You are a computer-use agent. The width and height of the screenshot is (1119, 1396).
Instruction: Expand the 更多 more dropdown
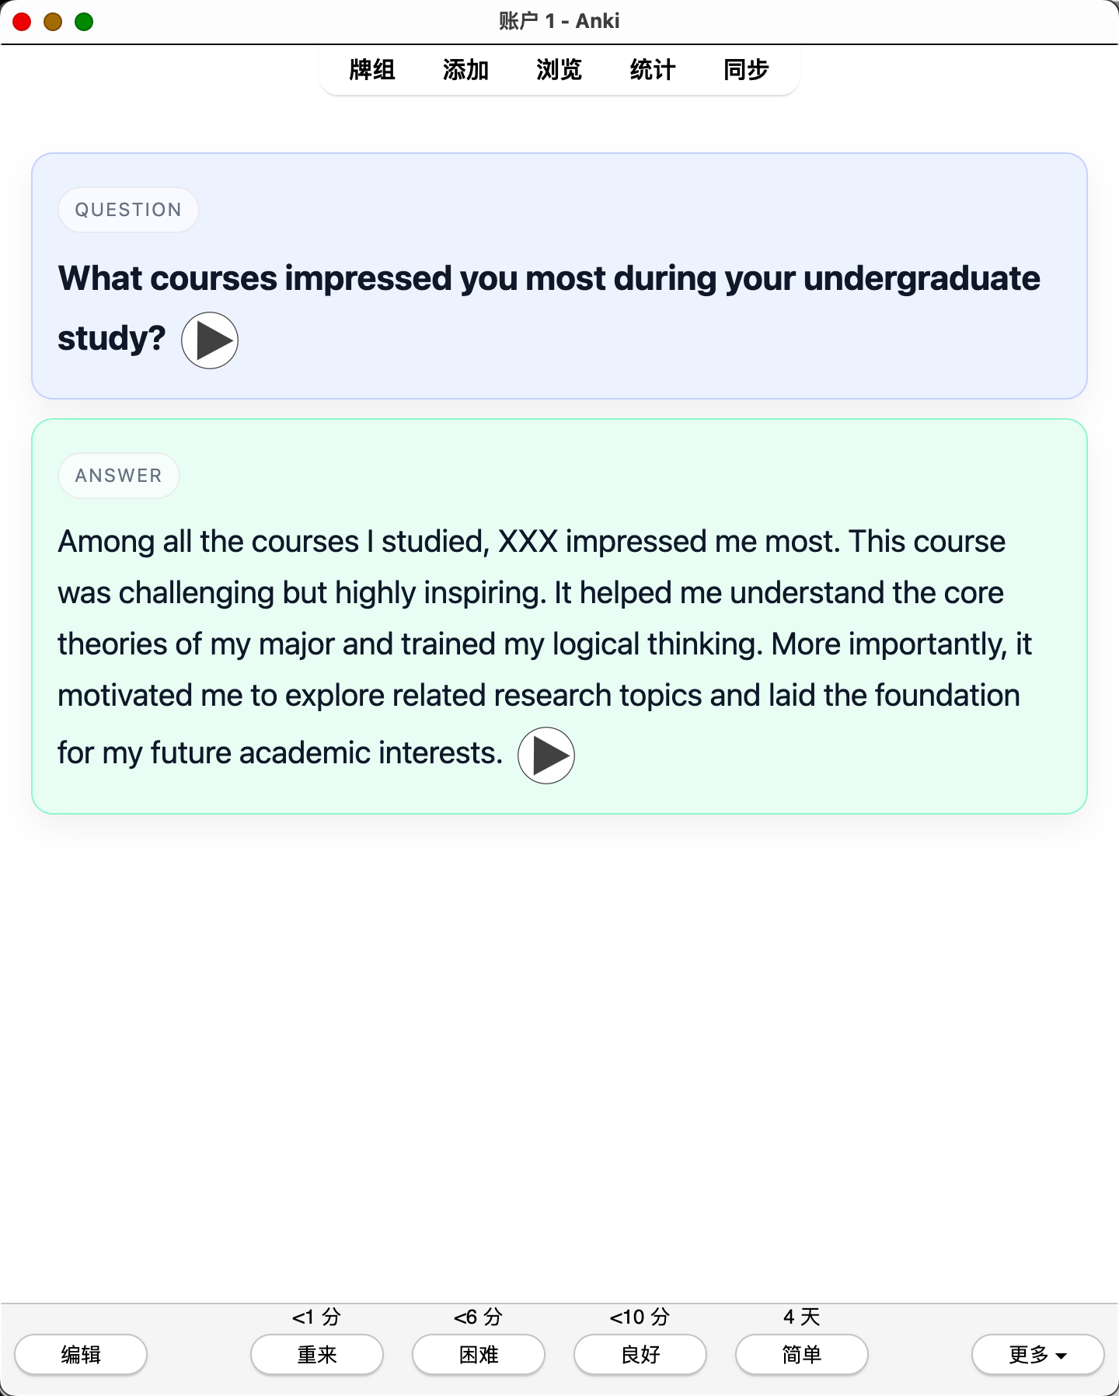pyautogui.click(x=1038, y=1355)
